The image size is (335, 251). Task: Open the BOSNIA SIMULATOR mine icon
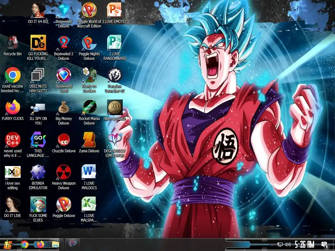tap(38, 177)
